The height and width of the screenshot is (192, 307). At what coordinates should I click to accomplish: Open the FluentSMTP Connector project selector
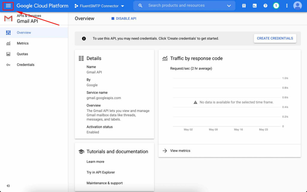(99, 6)
